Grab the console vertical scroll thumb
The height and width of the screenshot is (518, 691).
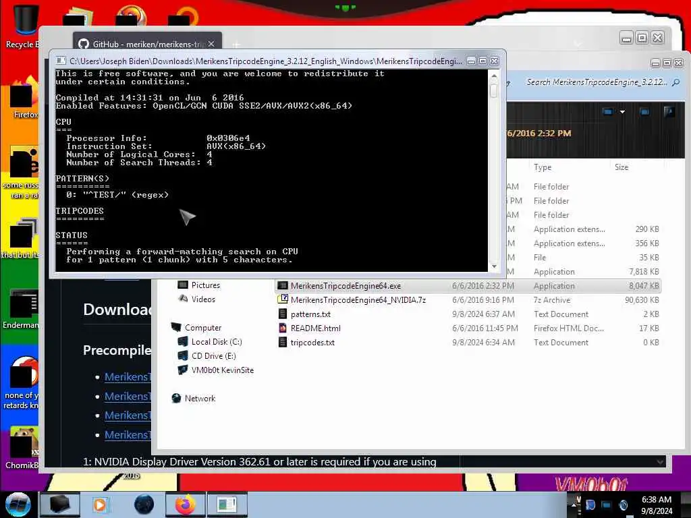pyautogui.click(x=494, y=91)
